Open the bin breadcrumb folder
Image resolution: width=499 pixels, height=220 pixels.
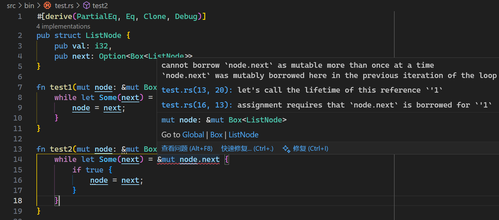point(29,6)
